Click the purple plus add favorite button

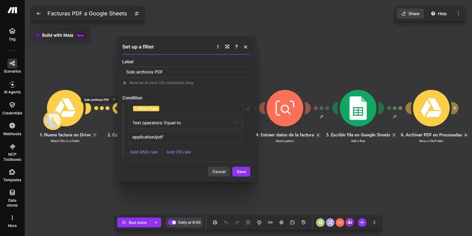point(362,222)
